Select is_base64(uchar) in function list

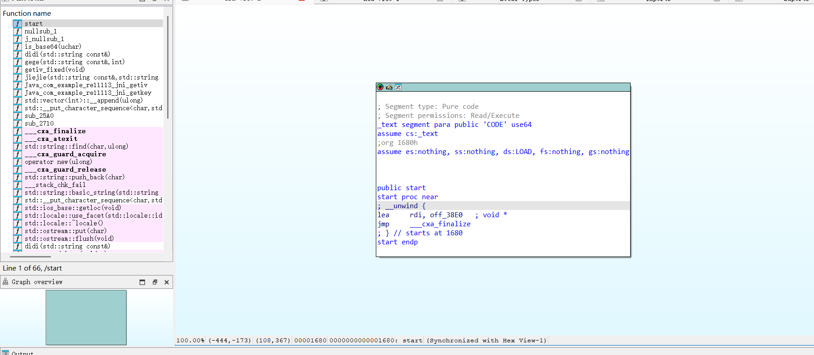[x=53, y=47]
